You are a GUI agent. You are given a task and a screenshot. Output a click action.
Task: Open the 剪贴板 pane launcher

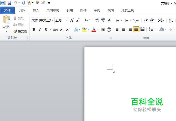(27, 38)
